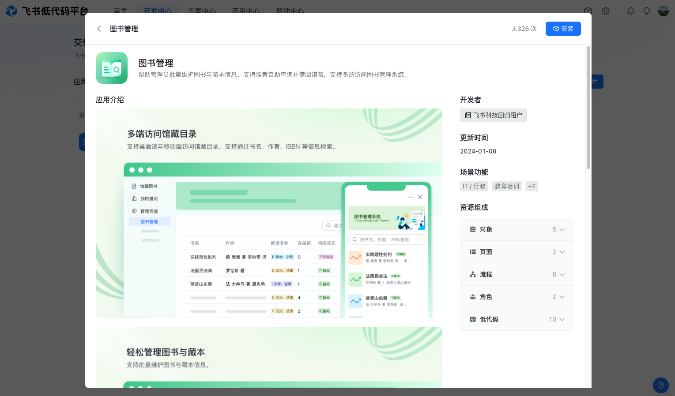Viewport: 675px width, 396px height.
Task: Click the cube package icon in top bar
Action: pos(588,11)
